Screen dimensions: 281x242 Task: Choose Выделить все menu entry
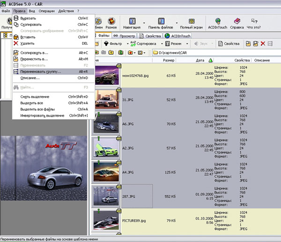pos(53,103)
